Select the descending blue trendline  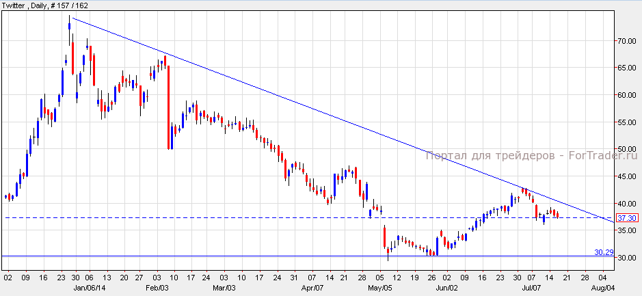343,120
